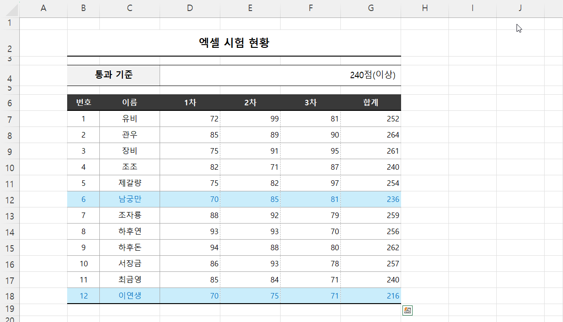The height and width of the screenshot is (322, 563).
Task: Click the total 264 for 관우
Action: tap(371, 135)
